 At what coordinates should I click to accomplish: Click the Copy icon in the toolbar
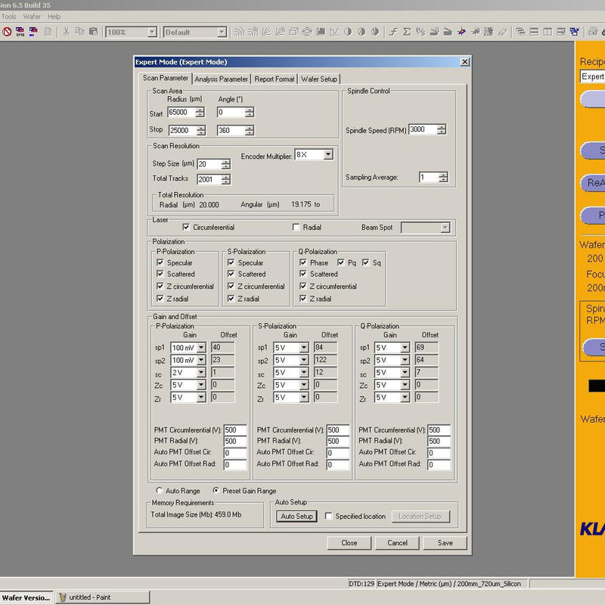(x=79, y=32)
